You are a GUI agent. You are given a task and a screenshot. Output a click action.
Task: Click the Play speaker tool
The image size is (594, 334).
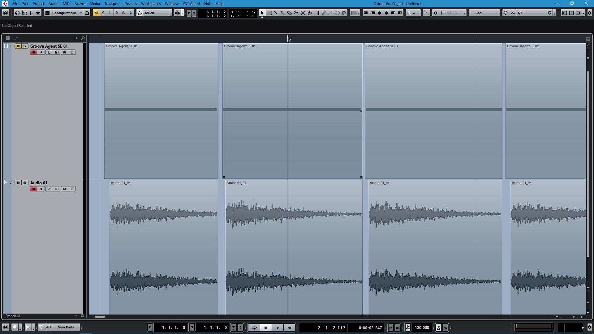coord(337,13)
